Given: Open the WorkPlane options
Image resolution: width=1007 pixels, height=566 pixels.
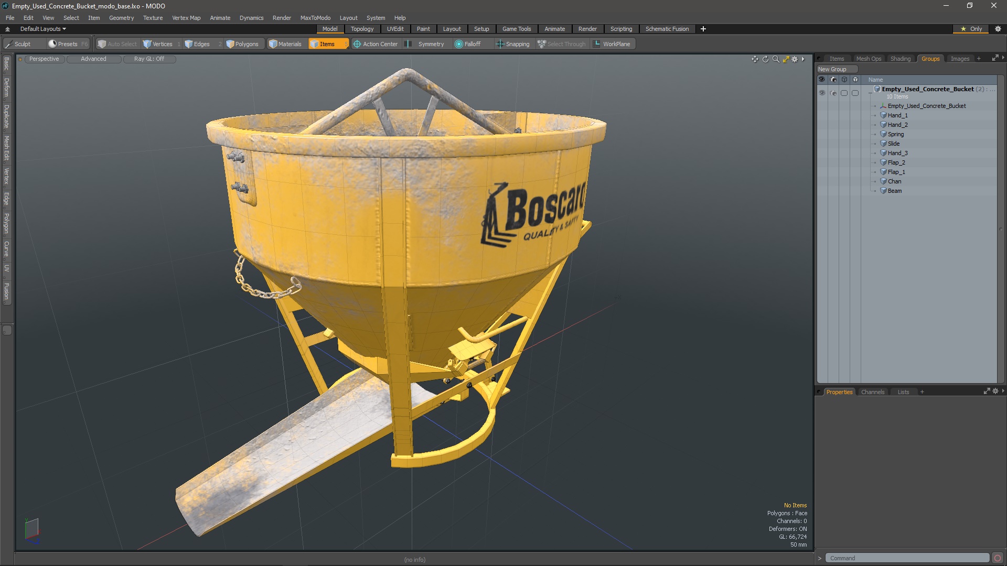Looking at the screenshot, I should (x=612, y=44).
